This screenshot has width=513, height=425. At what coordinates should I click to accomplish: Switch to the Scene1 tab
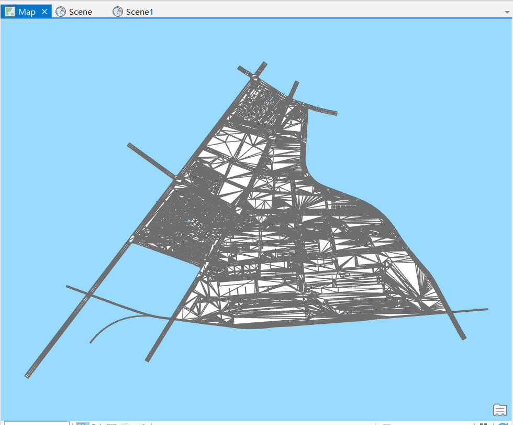click(x=133, y=12)
